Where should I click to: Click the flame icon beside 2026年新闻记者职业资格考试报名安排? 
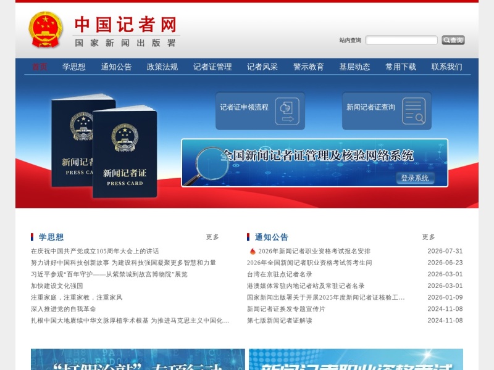pyautogui.click(x=253, y=251)
